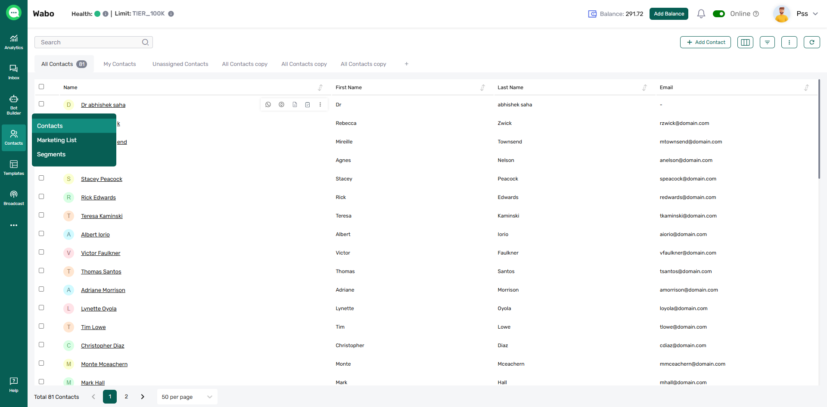Image resolution: width=827 pixels, height=407 pixels.
Task: Click the search magnifier icon
Action: pos(146,42)
